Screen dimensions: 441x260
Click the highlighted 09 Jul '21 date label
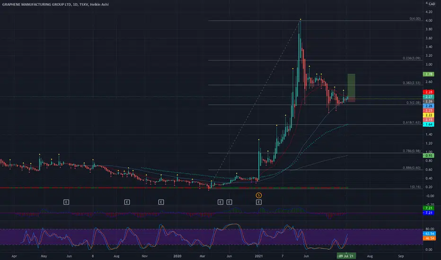(346, 256)
